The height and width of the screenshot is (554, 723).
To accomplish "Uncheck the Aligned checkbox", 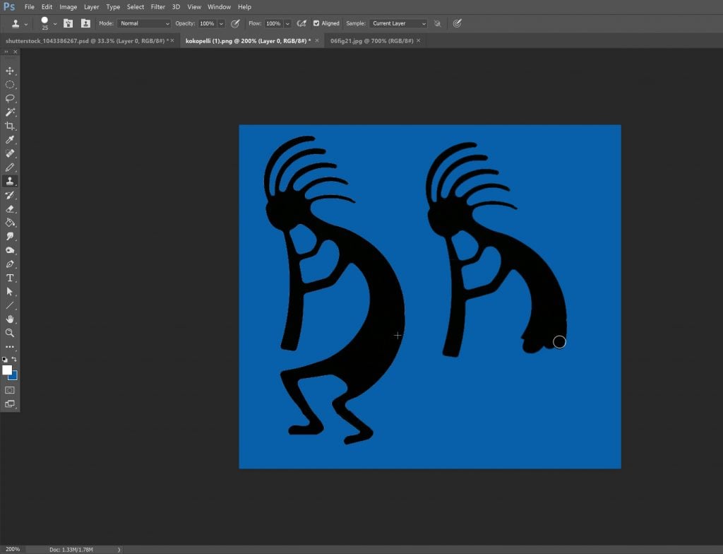I will tap(316, 23).
